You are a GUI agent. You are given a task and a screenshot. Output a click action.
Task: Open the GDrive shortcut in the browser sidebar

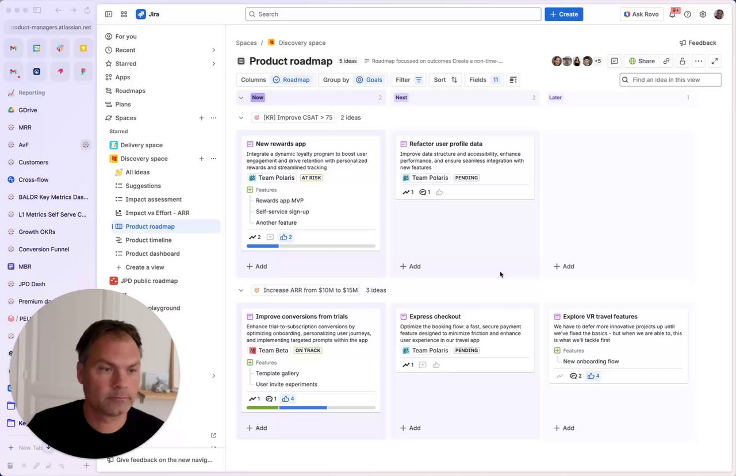(x=28, y=110)
